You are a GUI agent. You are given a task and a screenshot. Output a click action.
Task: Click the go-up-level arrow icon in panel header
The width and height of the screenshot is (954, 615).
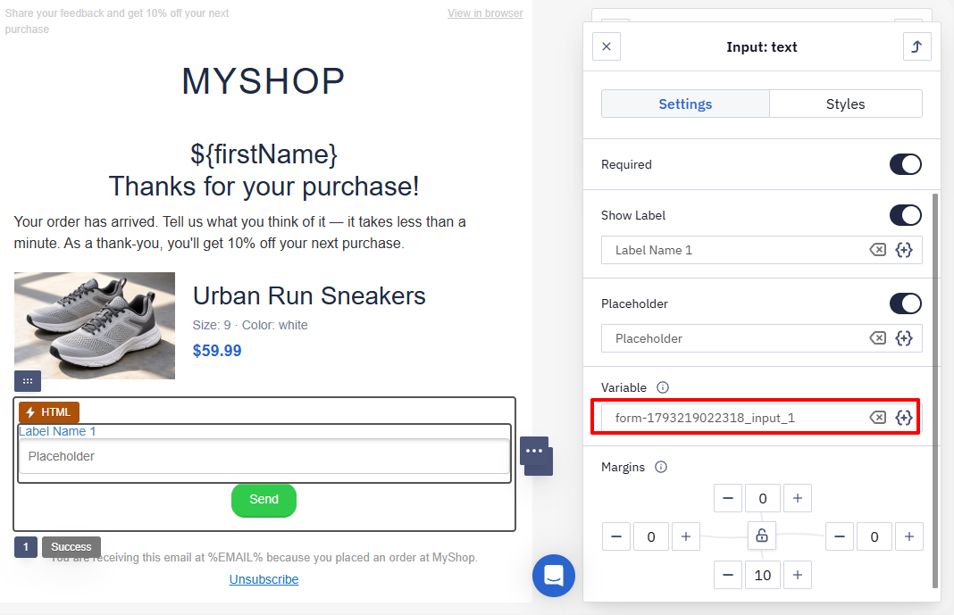[x=916, y=46]
